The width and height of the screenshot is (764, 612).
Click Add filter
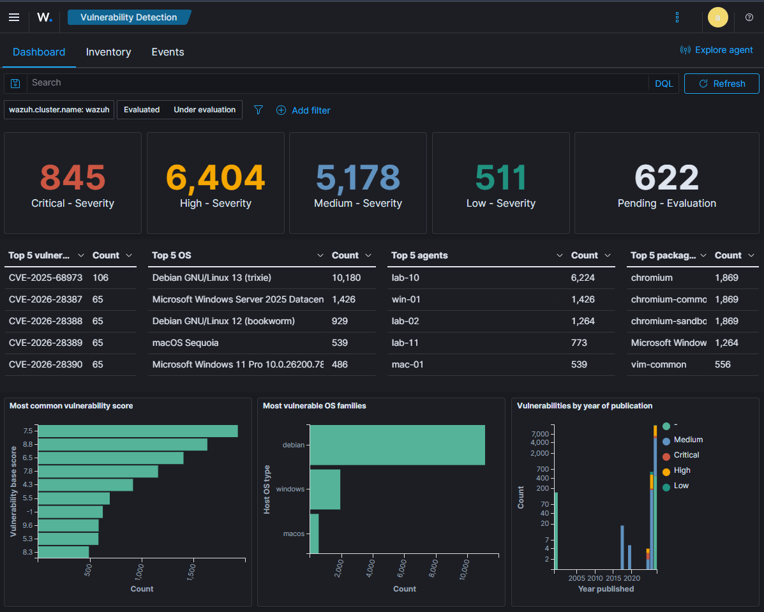pos(303,110)
